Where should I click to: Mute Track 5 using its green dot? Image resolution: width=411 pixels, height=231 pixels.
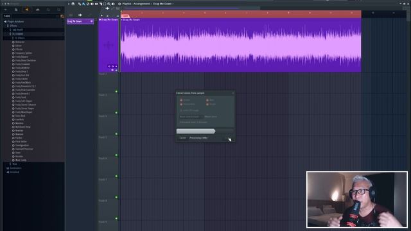tap(116, 155)
